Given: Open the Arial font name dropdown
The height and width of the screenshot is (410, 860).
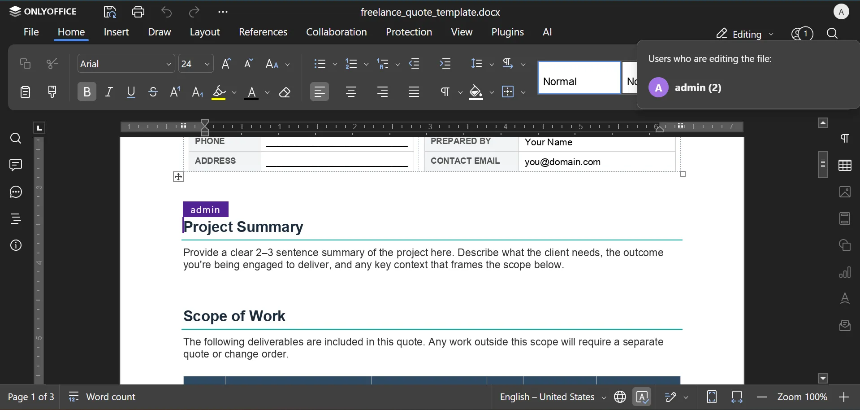Looking at the screenshot, I should click(x=169, y=64).
